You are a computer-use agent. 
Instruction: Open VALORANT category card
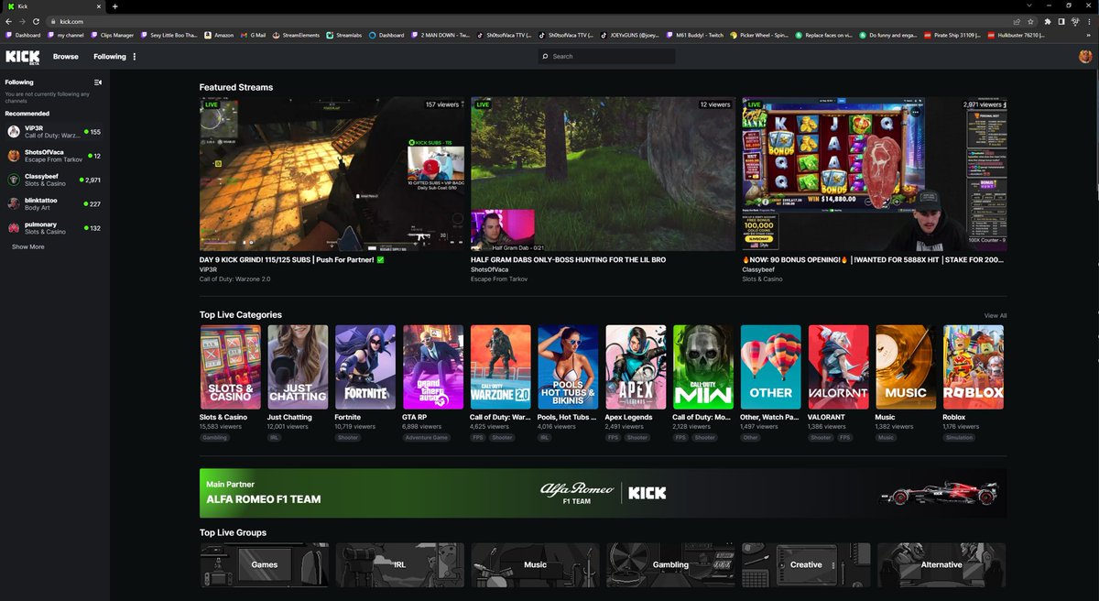[839, 366]
